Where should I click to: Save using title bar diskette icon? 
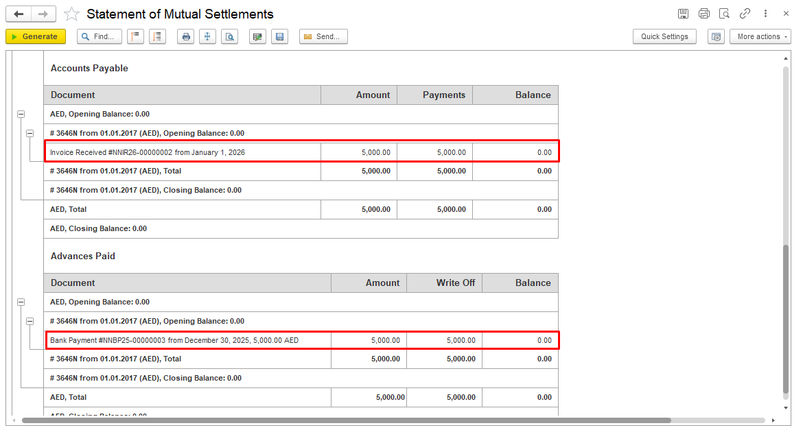[x=683, y=14]
